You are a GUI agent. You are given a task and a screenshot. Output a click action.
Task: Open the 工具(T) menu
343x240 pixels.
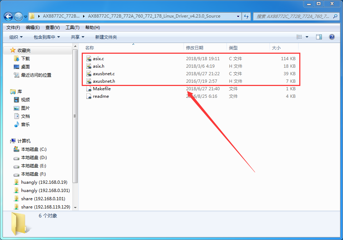click(72, 28)
